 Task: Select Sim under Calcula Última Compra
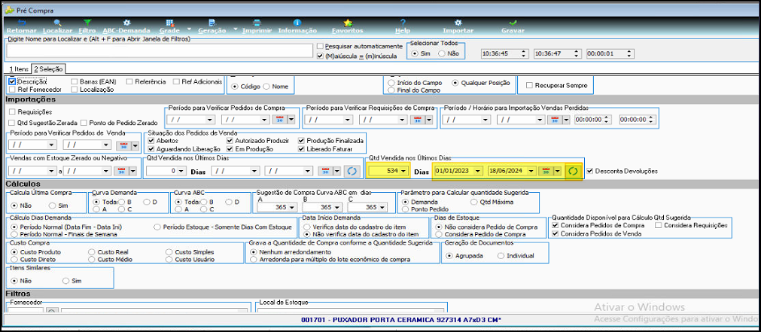(53, 206)
